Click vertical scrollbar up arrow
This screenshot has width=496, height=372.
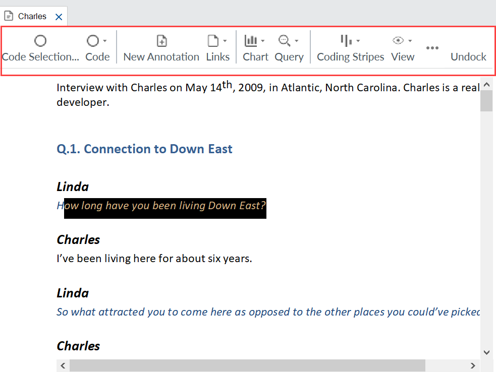(487, 84)
